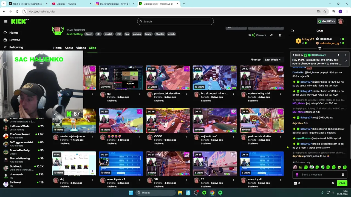The image size is (351, 197).
Task: Open the 'Last Week' filter dropdown
Action: tap(273, 60)
